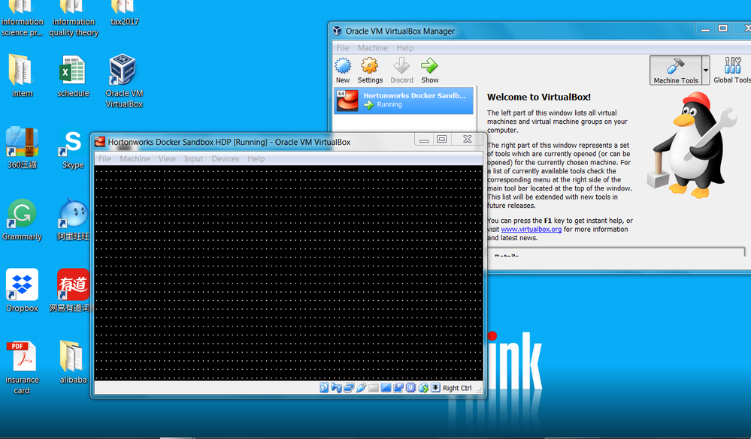Viewport: 751px width, 439px height.
Task: Click the VirtualBox Manager title bar icon
Action: pos(338,31)
